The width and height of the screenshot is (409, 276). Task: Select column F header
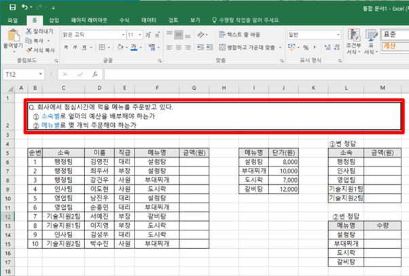[x=157, y=88]
